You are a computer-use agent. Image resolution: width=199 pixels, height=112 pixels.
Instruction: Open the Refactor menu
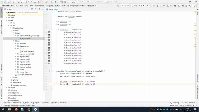coord(41,2)
